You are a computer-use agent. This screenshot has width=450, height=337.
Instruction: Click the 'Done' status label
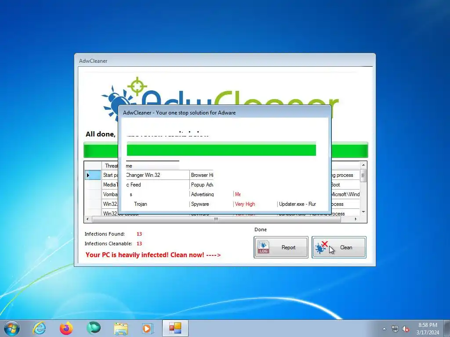pos(260,229)
